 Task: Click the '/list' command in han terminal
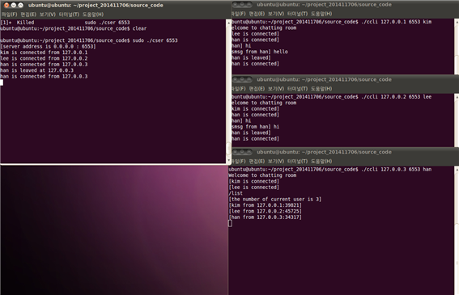pos(236,193)
